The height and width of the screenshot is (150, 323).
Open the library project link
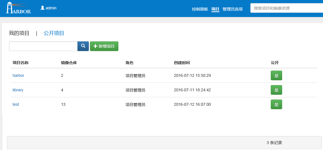(18, 90)
